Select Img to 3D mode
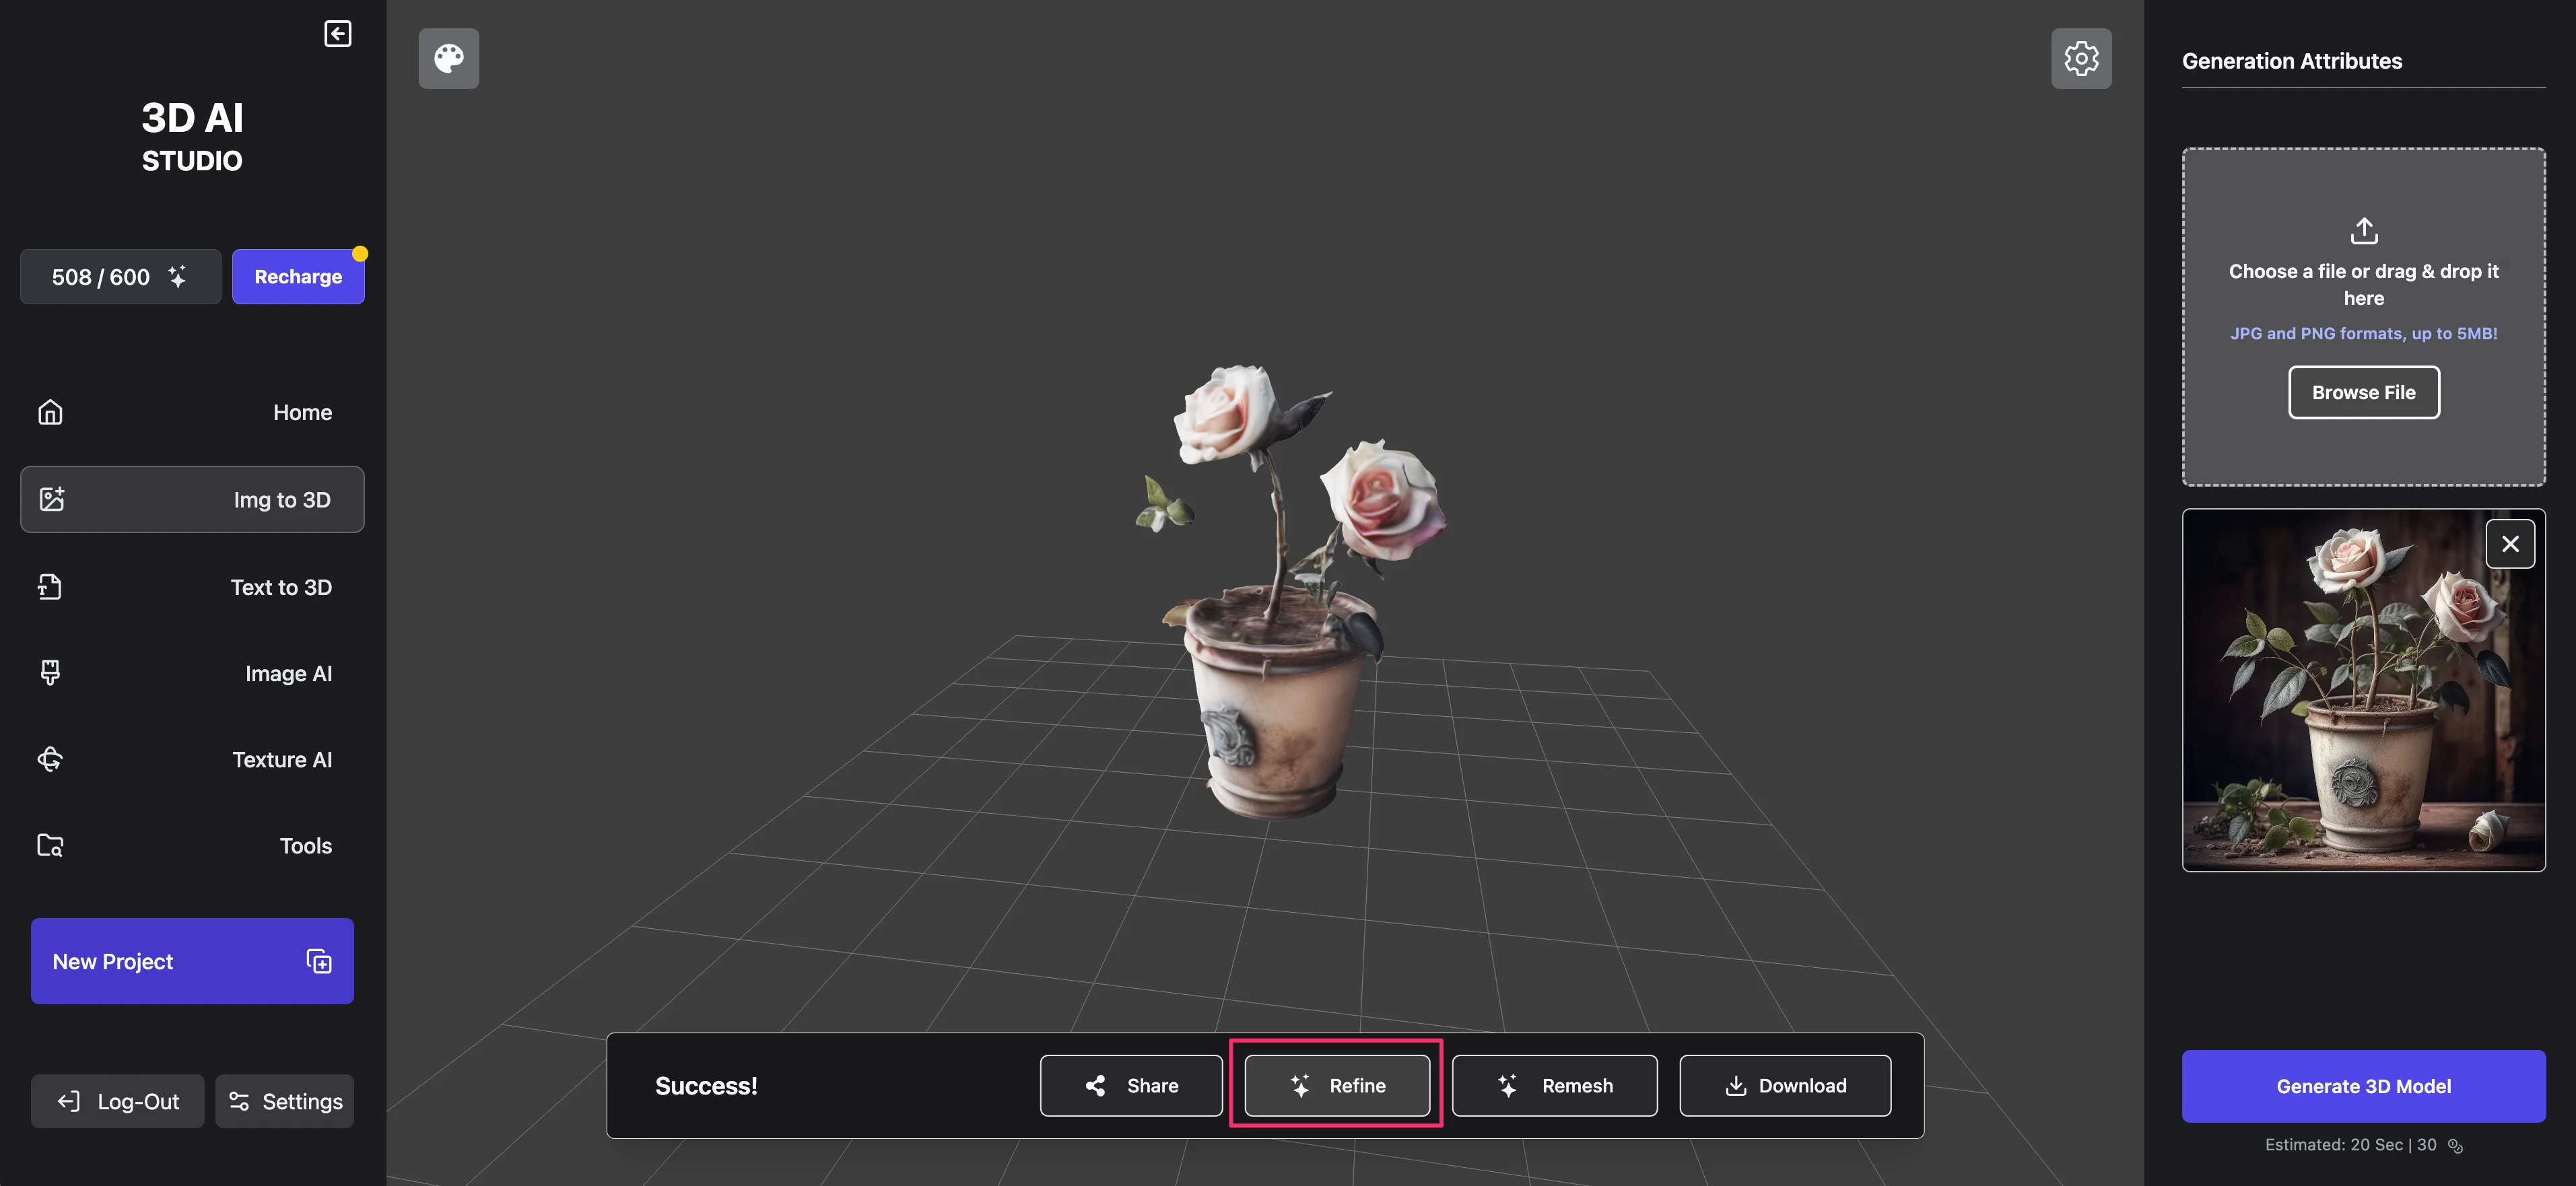 [192, 499]
